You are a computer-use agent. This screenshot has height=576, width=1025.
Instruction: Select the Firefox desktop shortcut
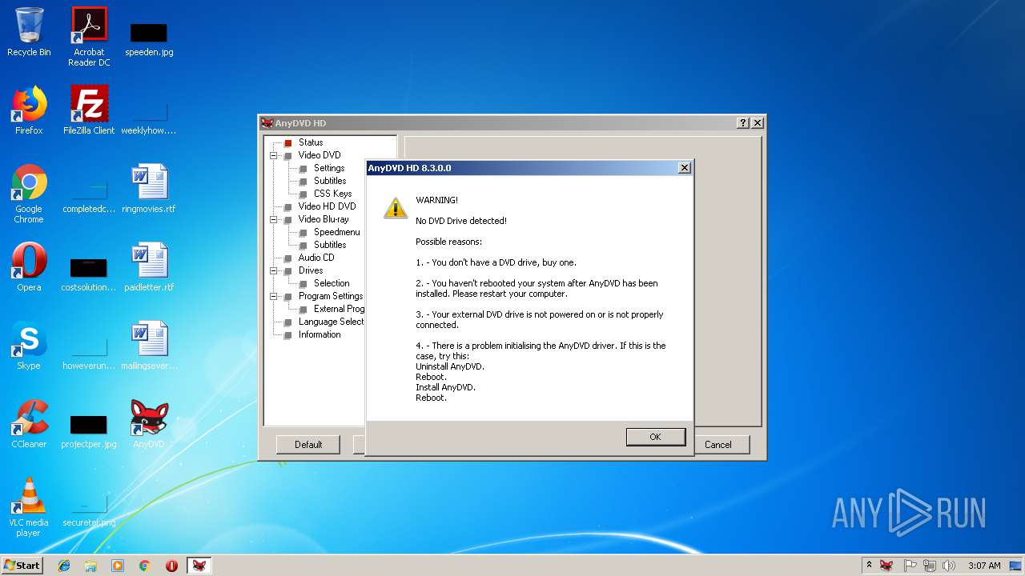click(29, 110)
